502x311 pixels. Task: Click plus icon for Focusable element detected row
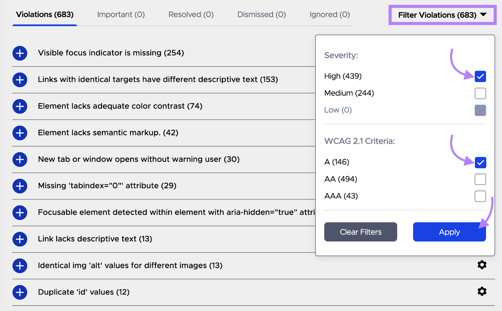click(x=20, y=213)
